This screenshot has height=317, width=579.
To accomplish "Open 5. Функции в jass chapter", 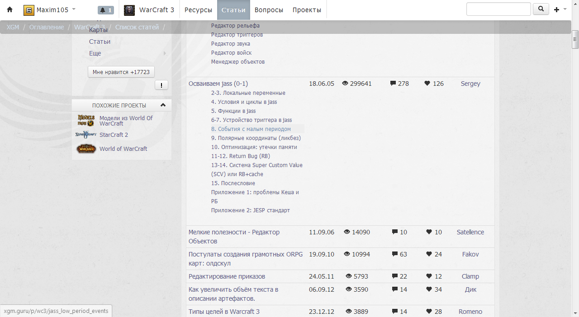I will 233,111.
